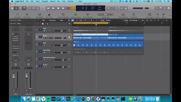
Task: Click FF Pro-Q 3 plugin slot
Action: [x=16, y=46]
